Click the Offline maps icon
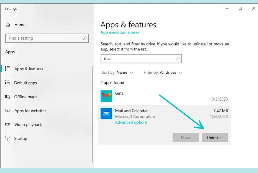The height and width of the screenshot is (173, 258). pyautogui.click(x=7, y=96)
